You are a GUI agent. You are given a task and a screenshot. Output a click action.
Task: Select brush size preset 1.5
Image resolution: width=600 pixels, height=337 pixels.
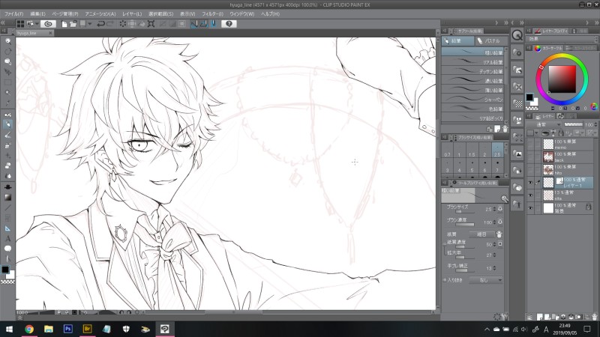pyautogui.click(x=472, y=151)
